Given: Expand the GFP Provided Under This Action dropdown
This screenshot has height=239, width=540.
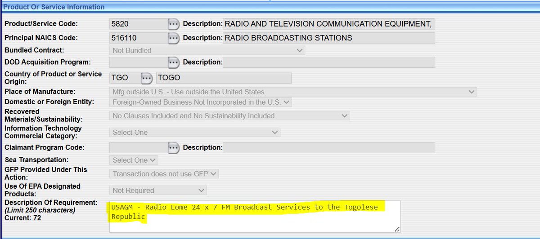Looking at the screenshot, I should tap(164, 174).
